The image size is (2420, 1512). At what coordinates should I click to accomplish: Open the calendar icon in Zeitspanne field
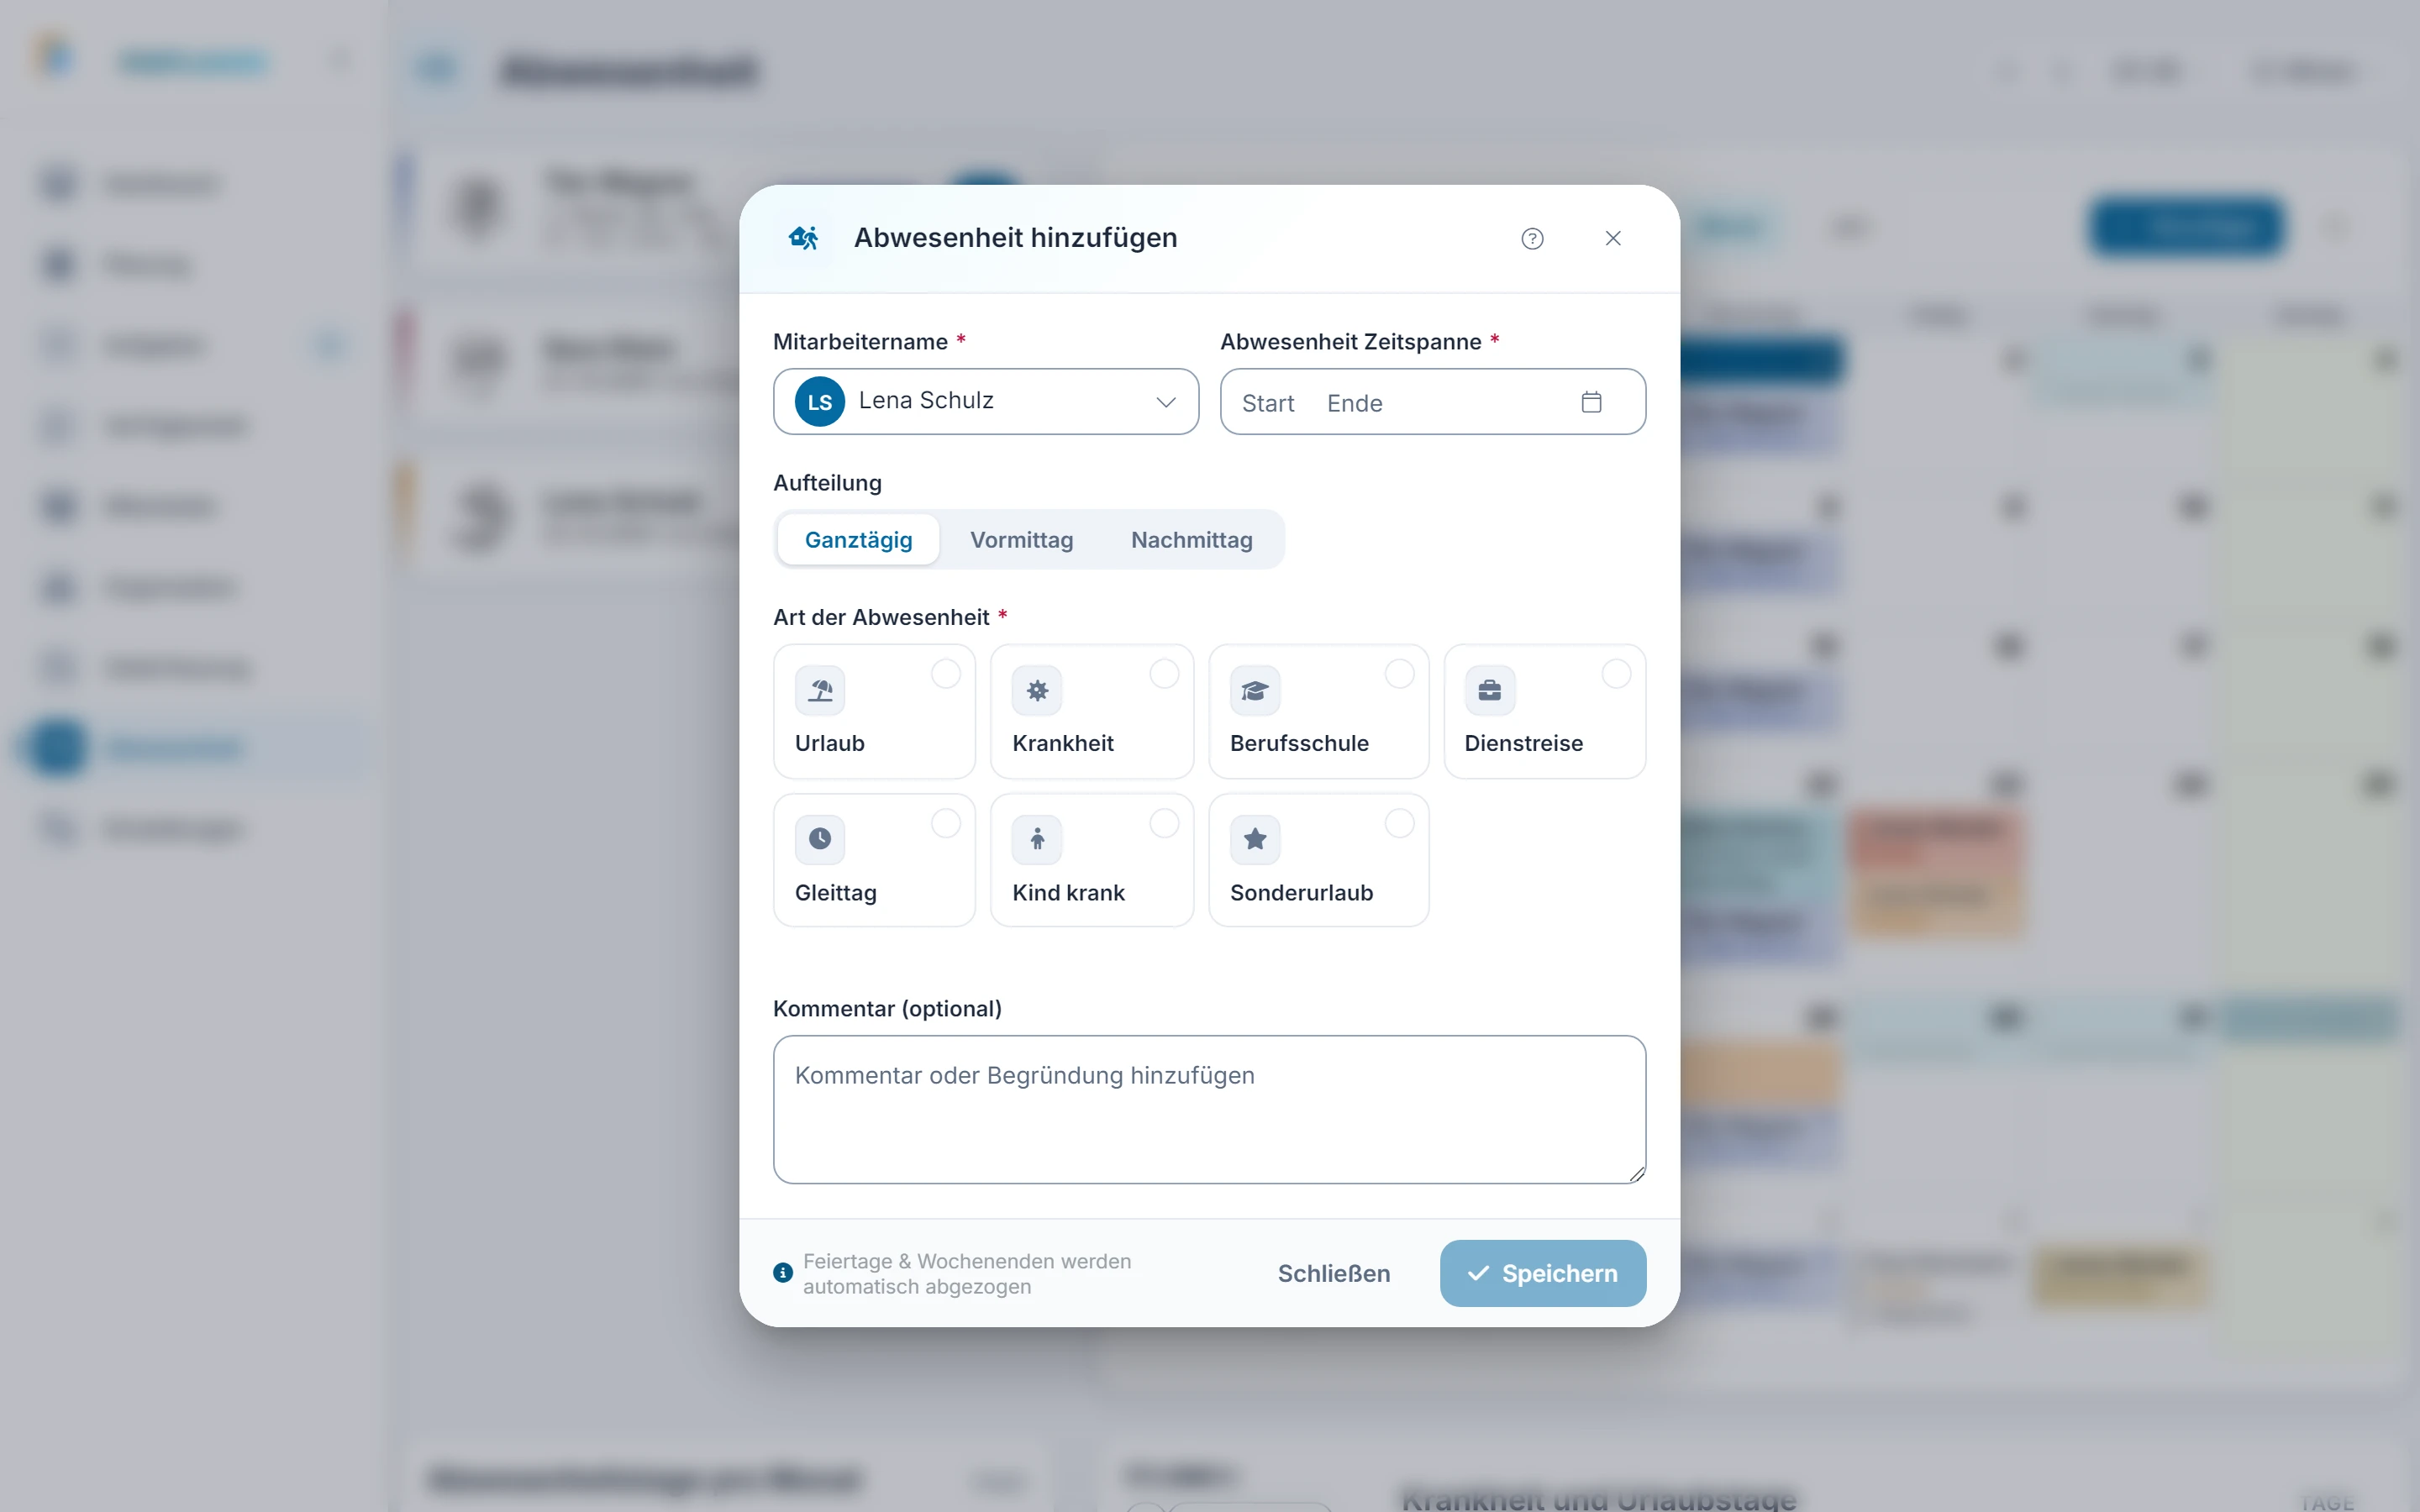pos(1591,402)
